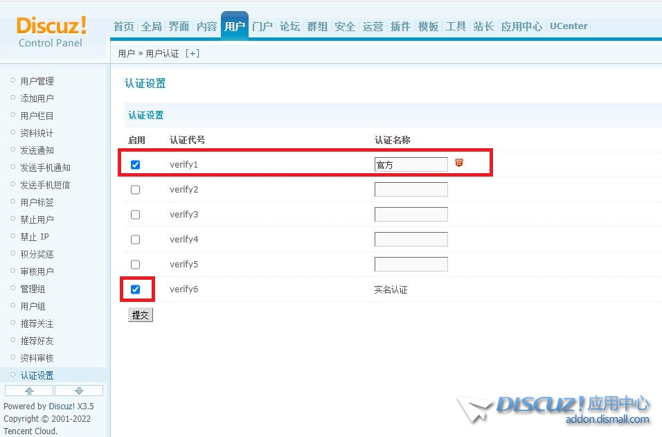Open the 全局 top navigation tab

click(151, 26)
